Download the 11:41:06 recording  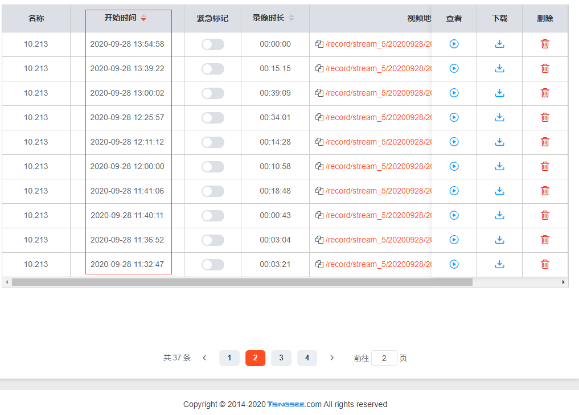499,191
